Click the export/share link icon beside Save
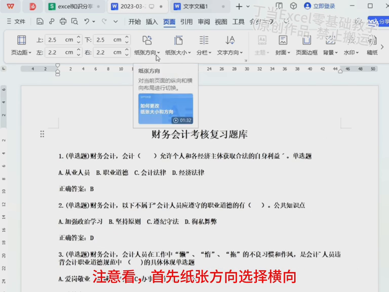The width and height of the screenshot is (389, 292). tap(51, 22)
